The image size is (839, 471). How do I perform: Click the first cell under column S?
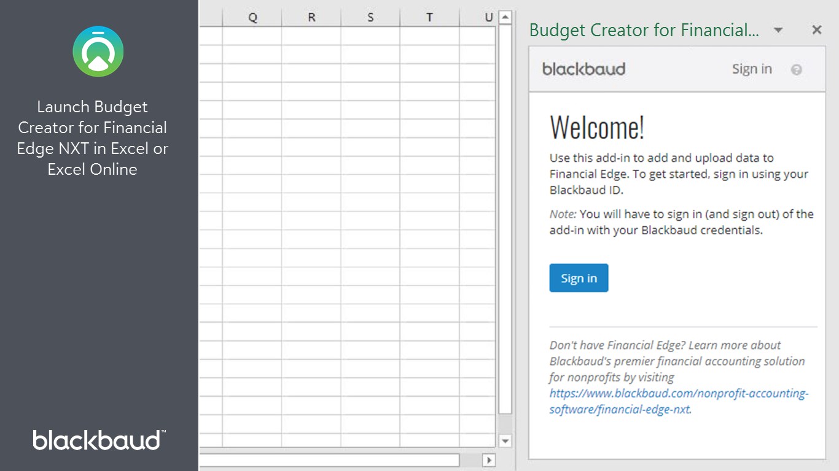point(370,36)
